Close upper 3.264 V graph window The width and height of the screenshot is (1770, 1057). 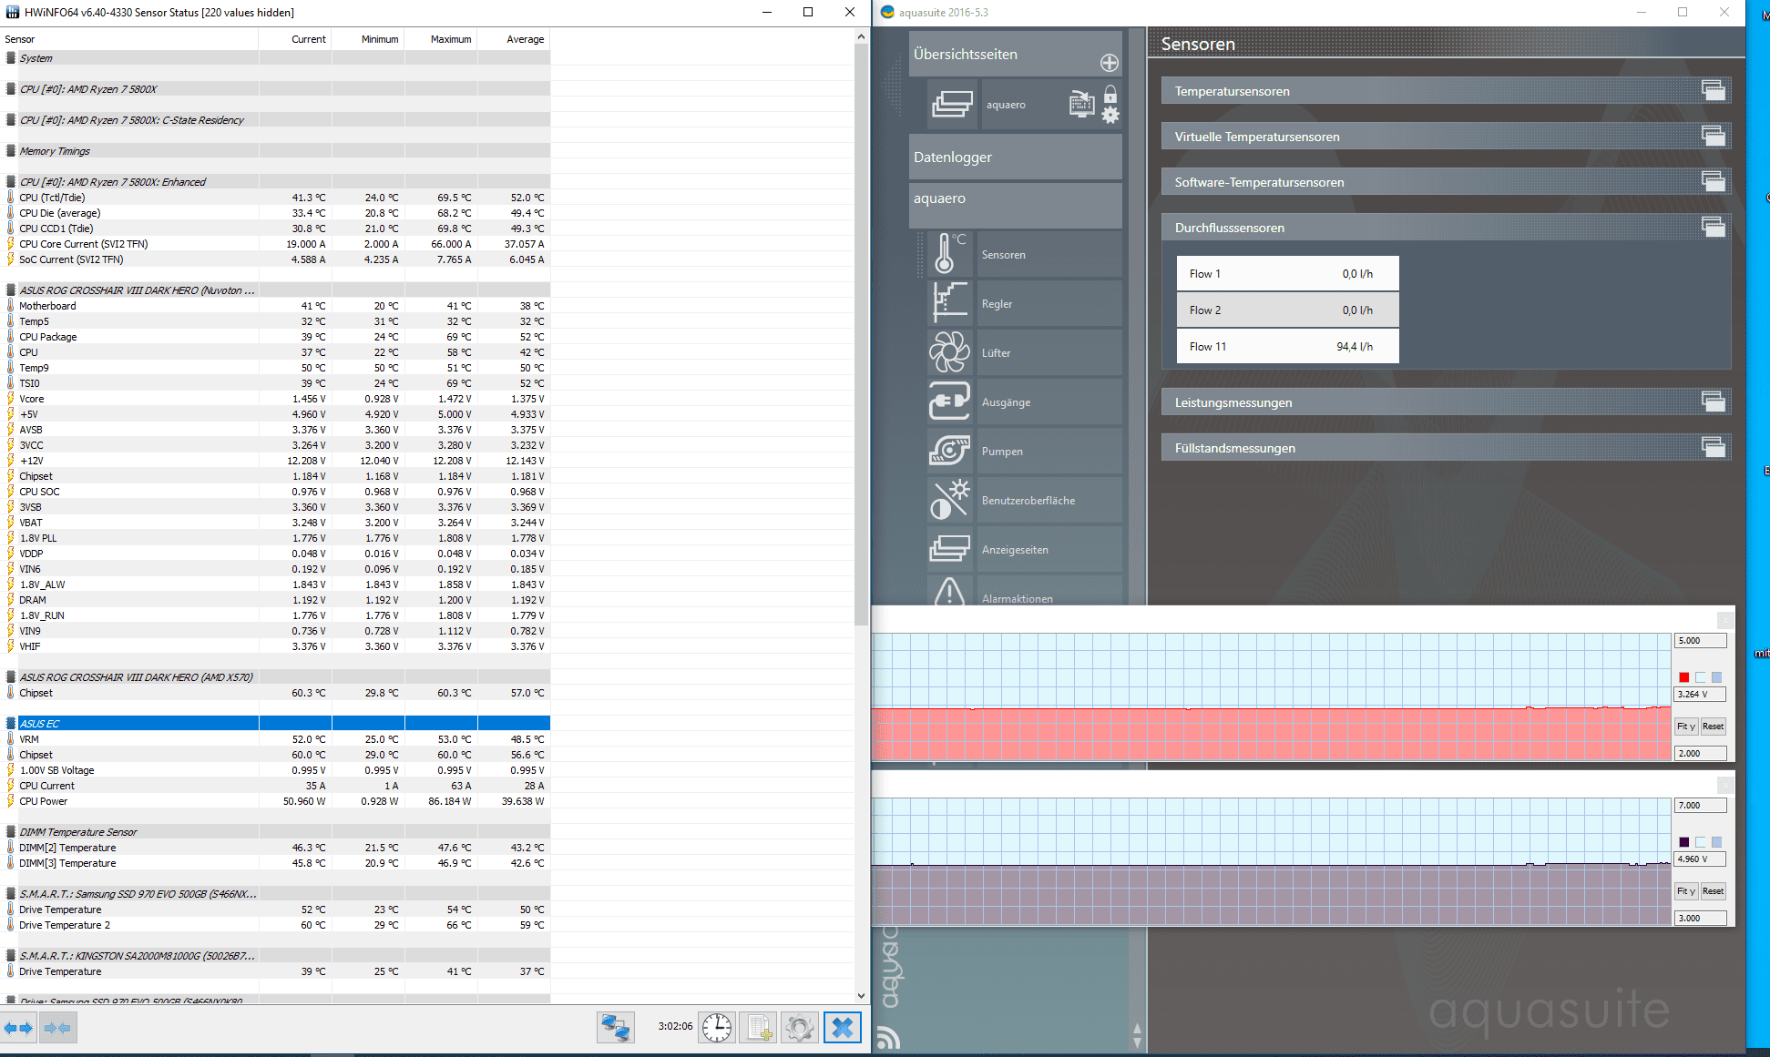coord(1724,620)
